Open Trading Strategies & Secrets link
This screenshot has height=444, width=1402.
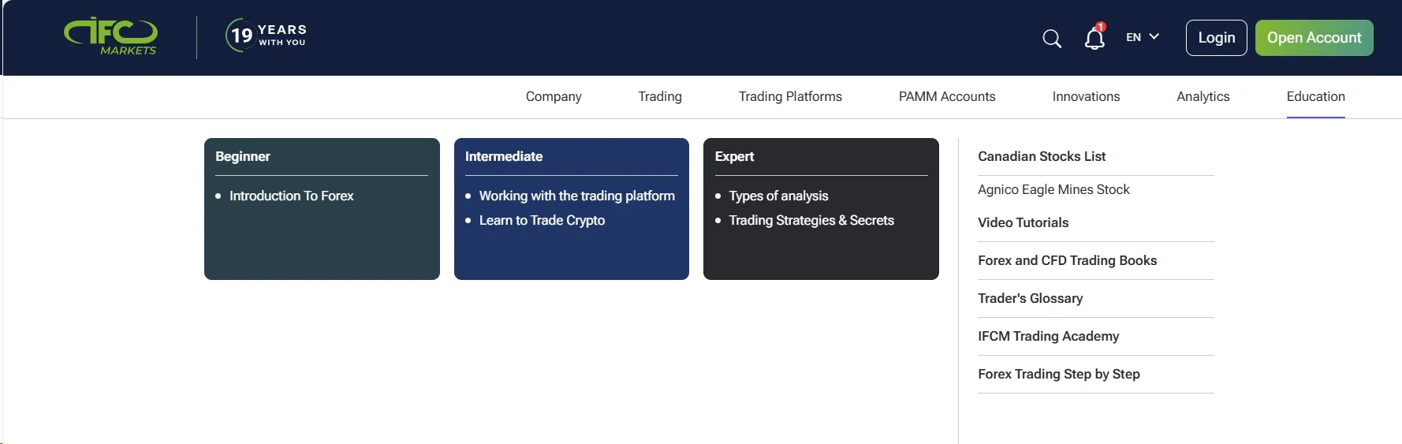pos(811,220)
